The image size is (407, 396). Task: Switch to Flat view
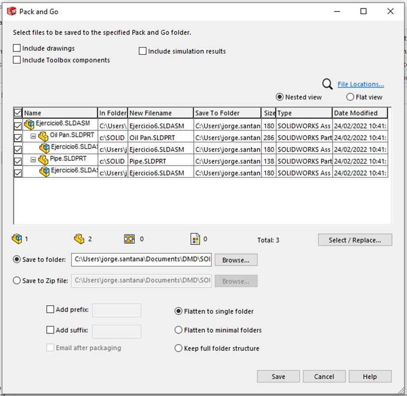[350, 97]
